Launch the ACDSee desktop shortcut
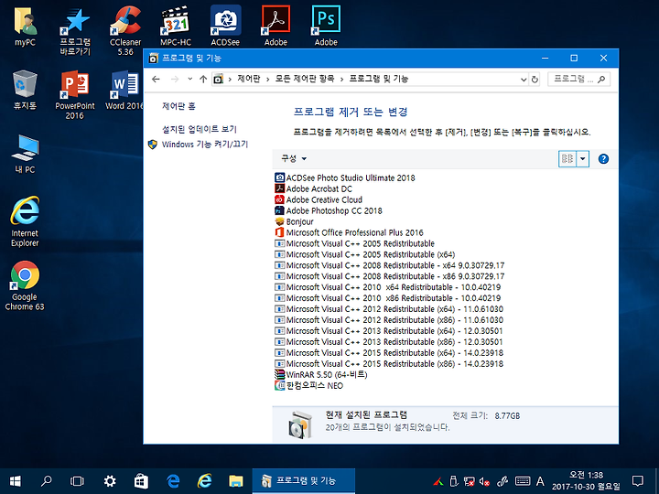Image resolution: width=659 pixels, height=494 pixels. pos(225,26)
